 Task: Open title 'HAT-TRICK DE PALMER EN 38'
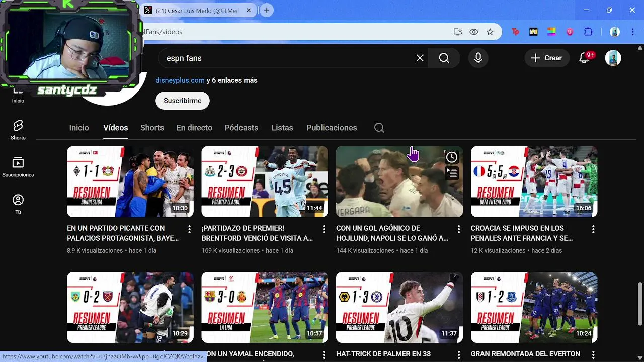383,354
